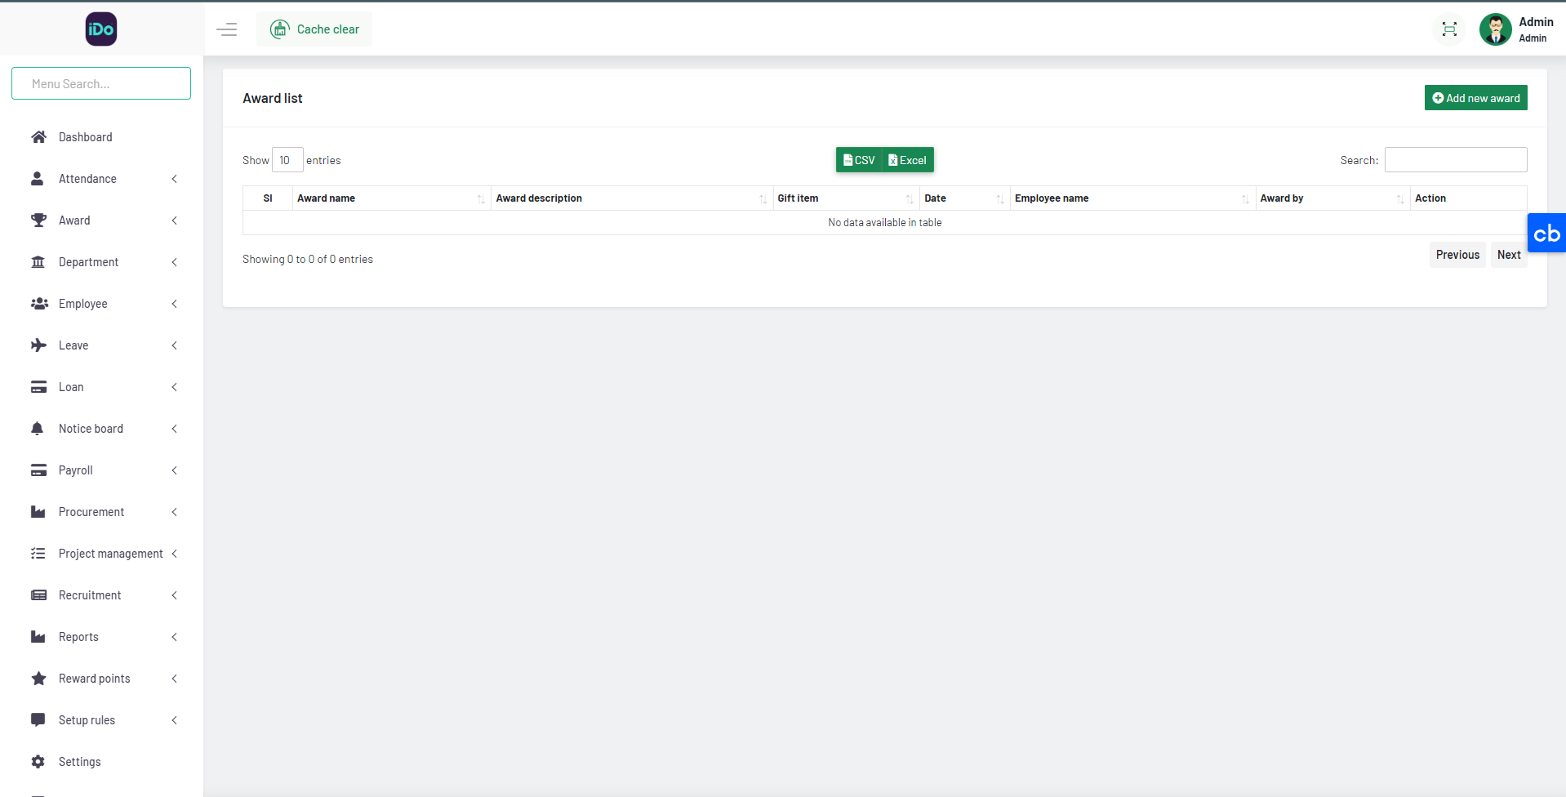This screenshot has width=1566, height=797.
Task: Click the table Search input field
Action: [1455, 160]
